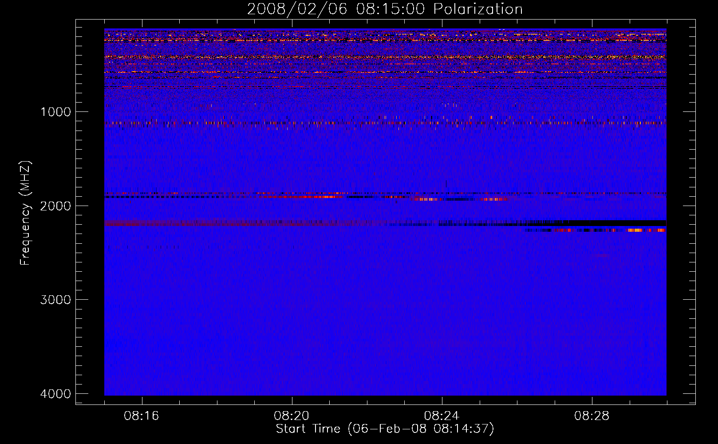Click the 4000 frequency tick label

coord(55,394)
